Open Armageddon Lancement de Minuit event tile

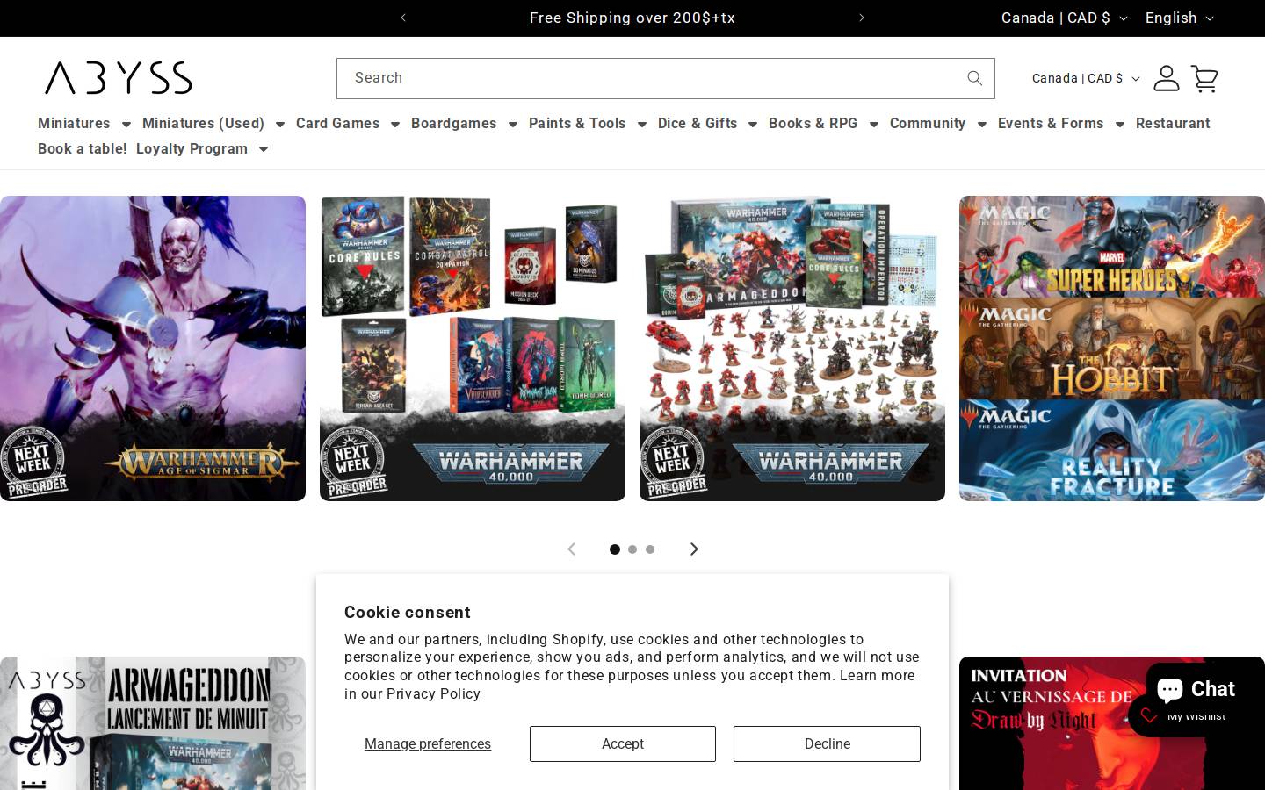coord(153,723)
